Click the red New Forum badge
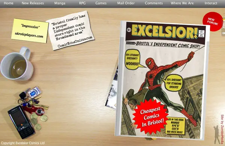 coord(213,21)
